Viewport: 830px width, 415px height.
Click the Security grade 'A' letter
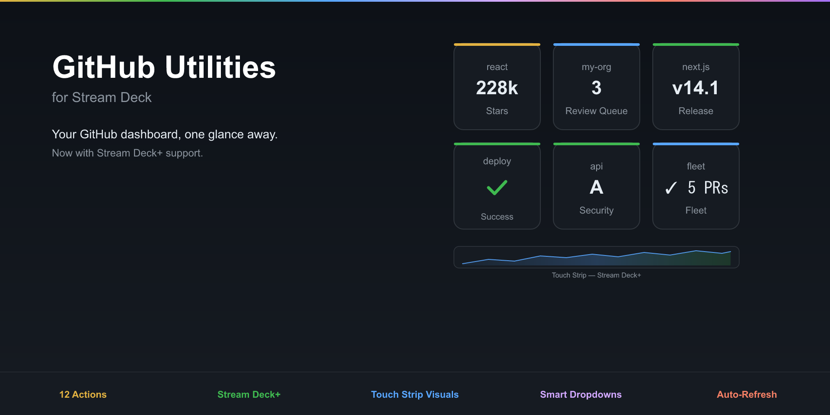[597, 187]
